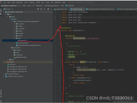This screenshot has height=103, width=137.
Task: Toggle the Project tool window side tab
Action: pyautogui.click(x=1, y=11)
